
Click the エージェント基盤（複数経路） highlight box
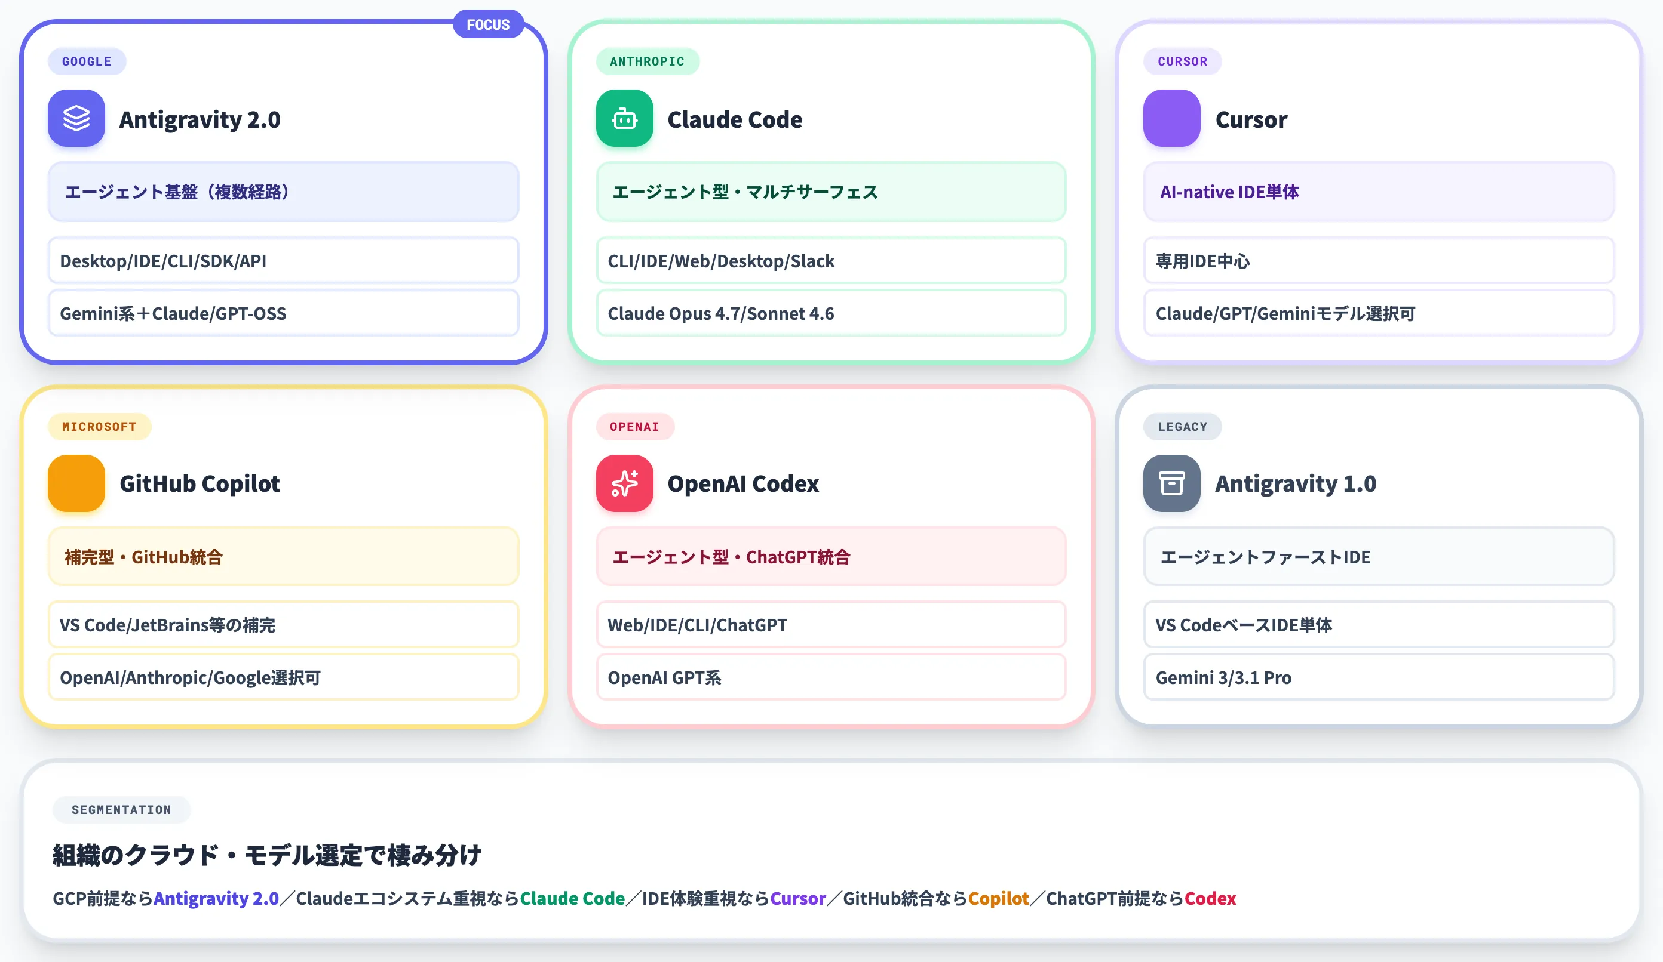coord(284,192)
